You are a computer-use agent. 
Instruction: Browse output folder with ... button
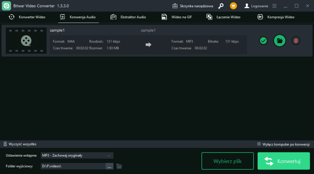(x=109, y=166)
